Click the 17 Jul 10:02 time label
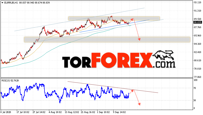203x115 pixels. point(23,112)
